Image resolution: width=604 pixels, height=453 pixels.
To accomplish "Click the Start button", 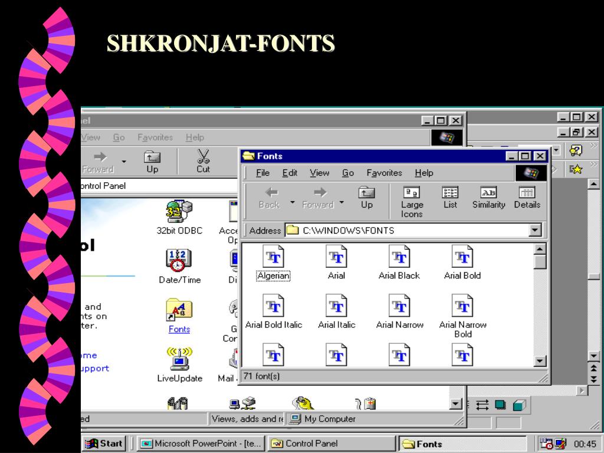I will pos(103,444).
